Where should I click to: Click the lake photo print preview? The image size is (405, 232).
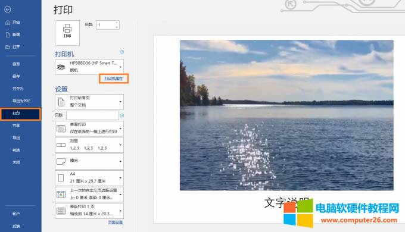coord(286,115)
